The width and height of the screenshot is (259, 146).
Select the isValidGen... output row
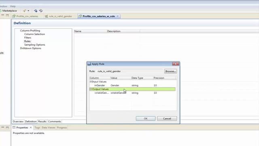[x=132, y=93]
